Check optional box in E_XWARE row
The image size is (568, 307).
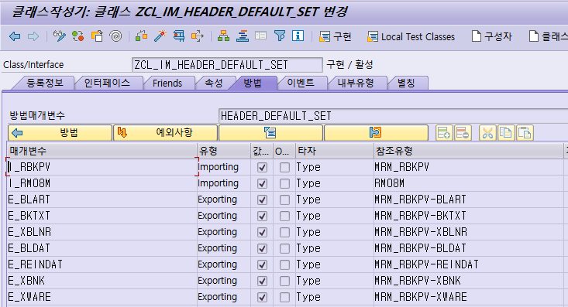tap(284, 297)
